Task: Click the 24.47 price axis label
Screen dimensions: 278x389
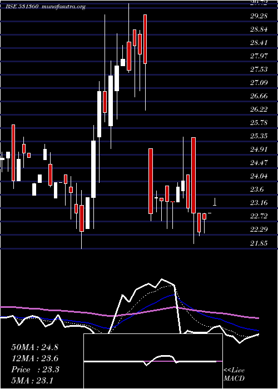Action: (259, 163)
